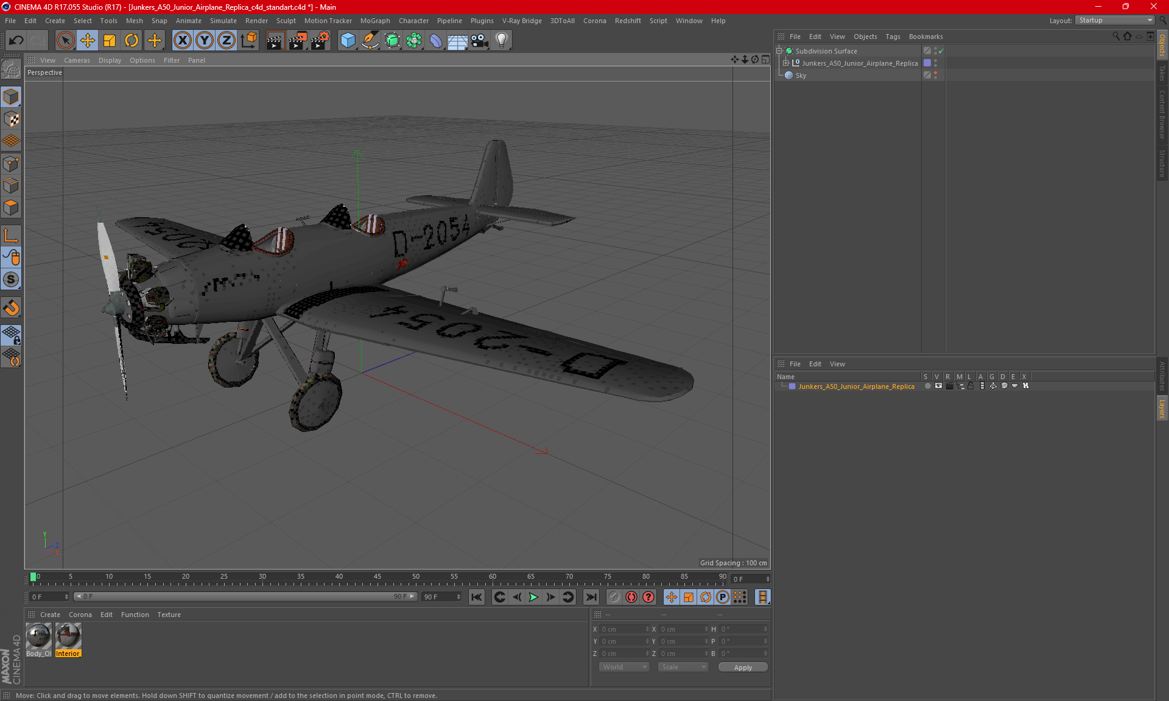Open the Bookmarks menu in object manager
The height and width of the screenshot is (701, 1169).
point(925,37)
